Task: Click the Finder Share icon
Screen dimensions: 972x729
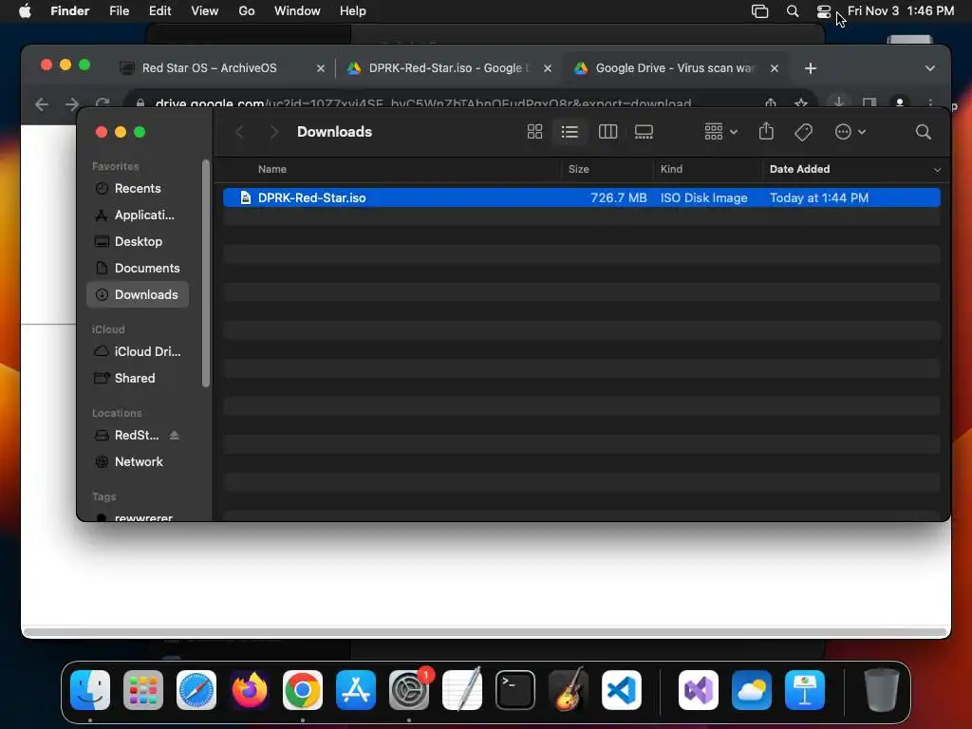Action: [766, 131]
